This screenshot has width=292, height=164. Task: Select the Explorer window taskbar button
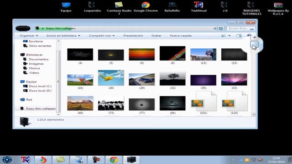pos(131,160)
